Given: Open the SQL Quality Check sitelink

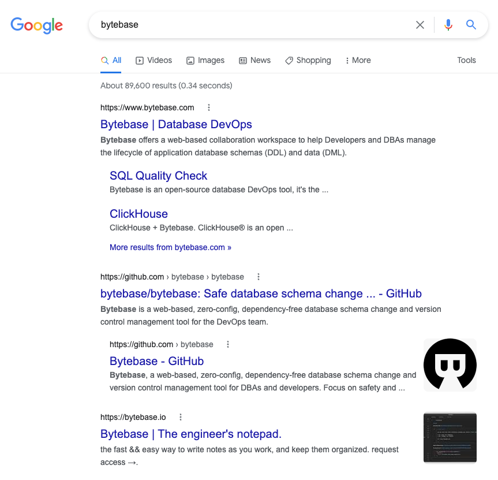Looking at the screenshot, I should click(x=158, y=176).
